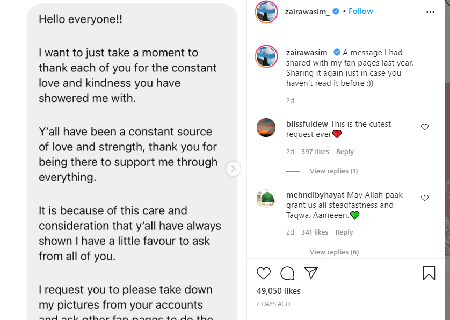Share post via paper plane icon
Screen dimensions: 450x320
(x=311, y=273)
